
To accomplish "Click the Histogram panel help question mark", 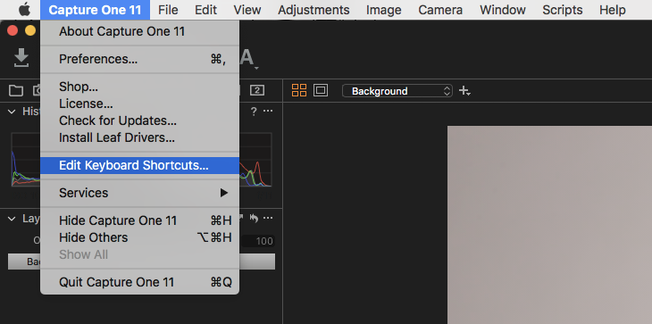I will (254, 111).
